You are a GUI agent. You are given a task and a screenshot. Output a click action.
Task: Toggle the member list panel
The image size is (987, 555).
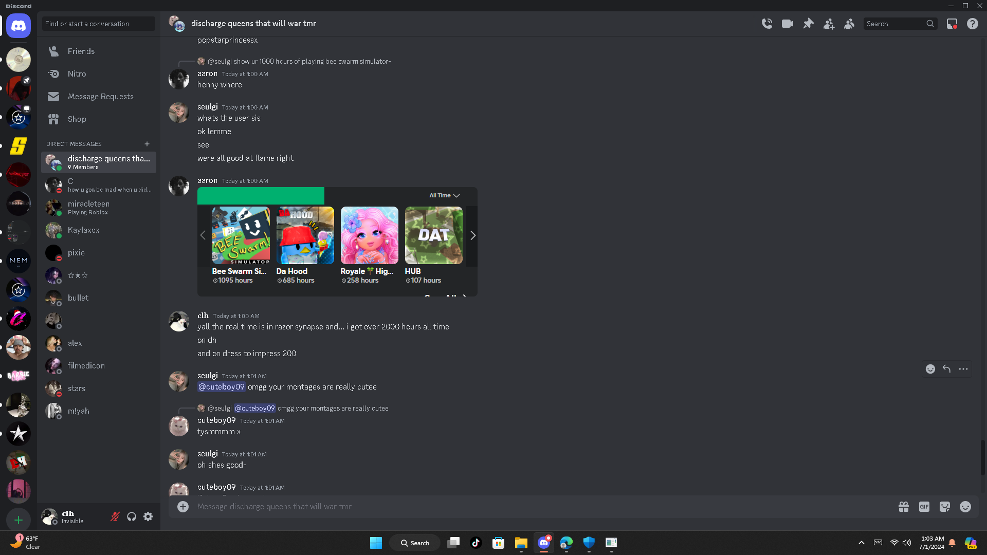coord(849,24)
